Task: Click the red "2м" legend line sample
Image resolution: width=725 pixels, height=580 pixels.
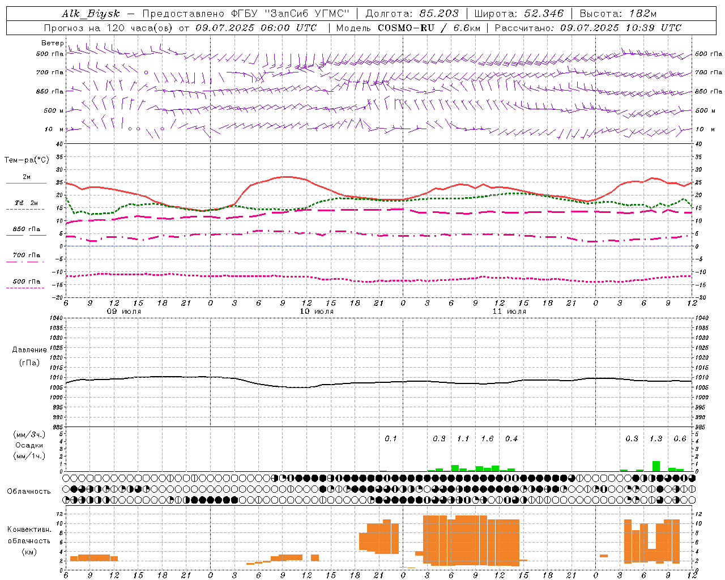Action: point(26,184)
